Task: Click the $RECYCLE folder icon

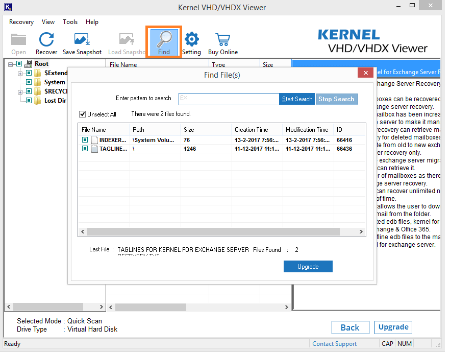Action: 38,91
